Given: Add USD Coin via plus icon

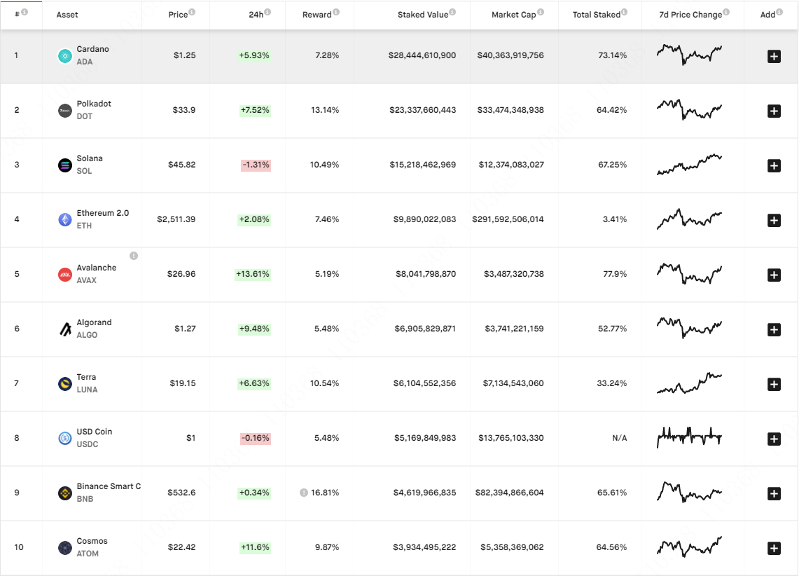Looking at the screenshot, I should click(x=774, y=439).
